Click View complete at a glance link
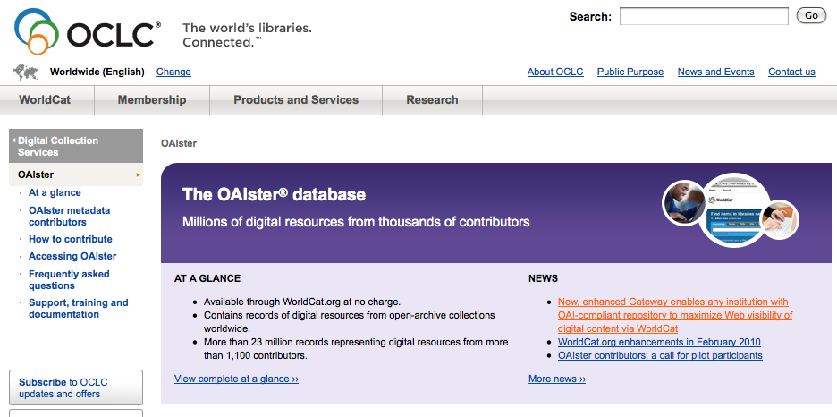The image size is (837, 417). 236,379
